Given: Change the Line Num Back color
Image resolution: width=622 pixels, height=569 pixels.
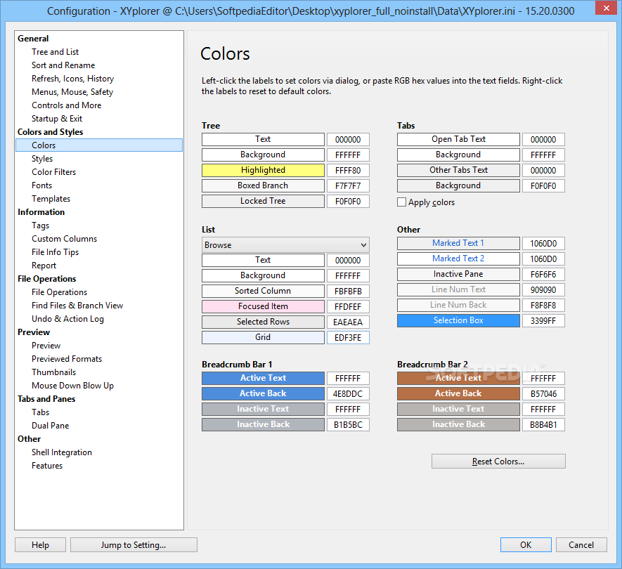Looking at the screenshot, I should (458, 305).
